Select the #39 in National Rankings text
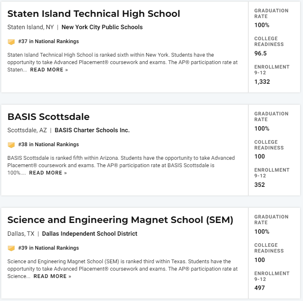The image size is (303, 301). [48, 248]
